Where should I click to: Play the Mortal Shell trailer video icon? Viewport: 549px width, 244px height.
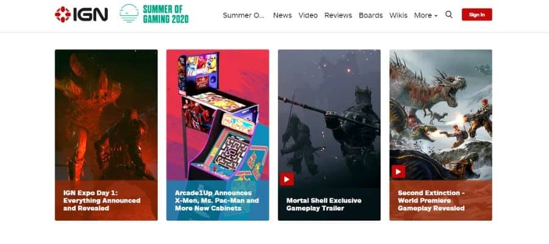coord(287,179)
